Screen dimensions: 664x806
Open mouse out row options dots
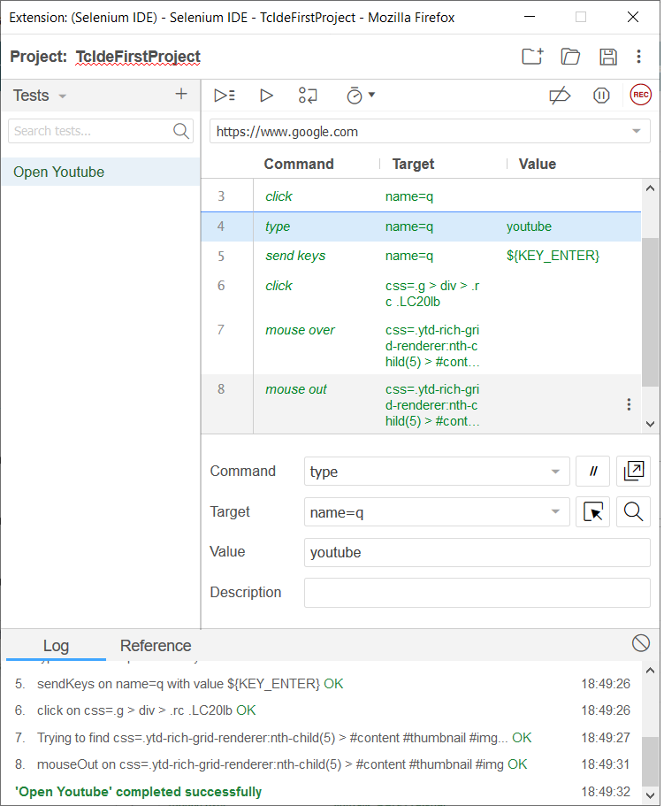click(629, 404)
